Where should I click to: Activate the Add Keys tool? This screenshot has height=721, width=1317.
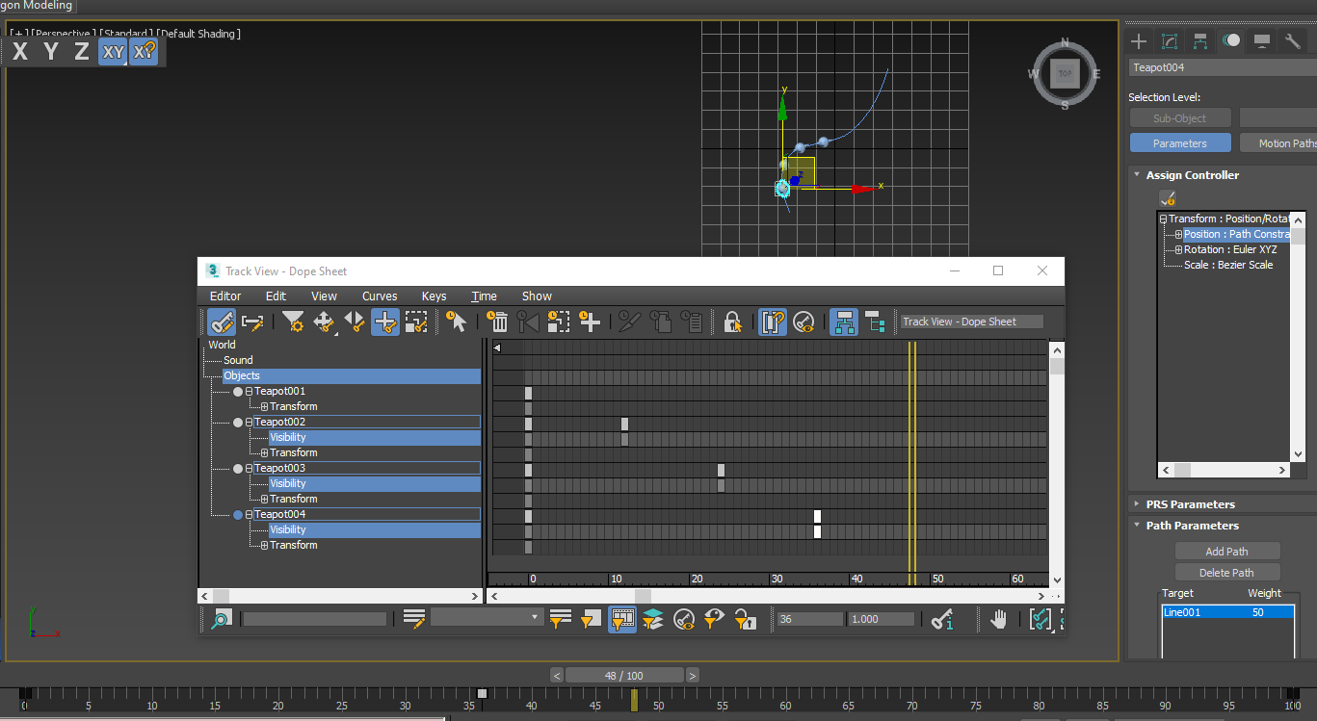coord(385,322)
